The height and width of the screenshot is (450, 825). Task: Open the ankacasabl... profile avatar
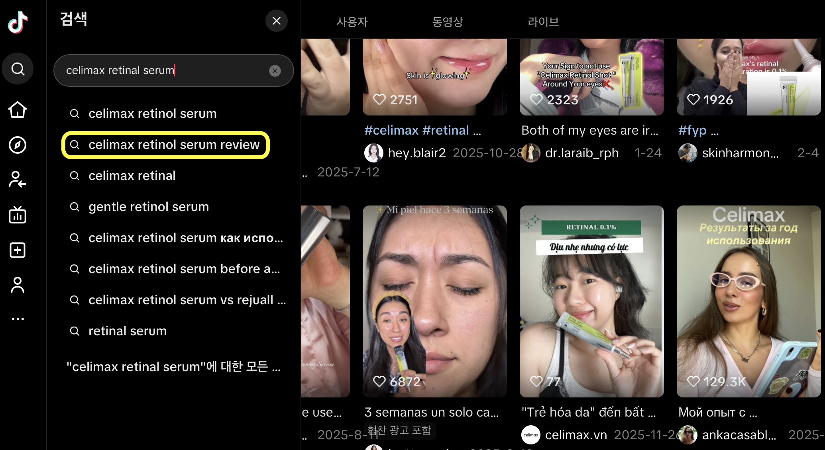click(688, 435)
